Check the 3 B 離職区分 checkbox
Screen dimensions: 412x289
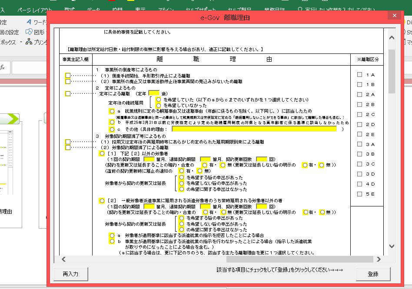pyautogui.click(x=360, y=154)
